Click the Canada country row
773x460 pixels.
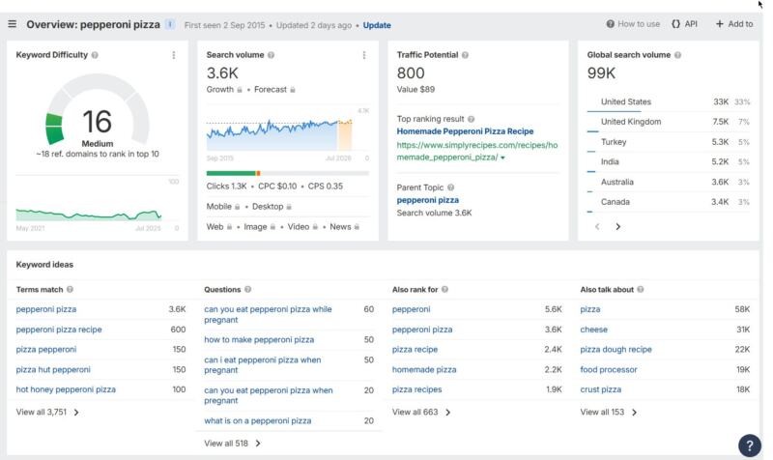coord(669,202)
